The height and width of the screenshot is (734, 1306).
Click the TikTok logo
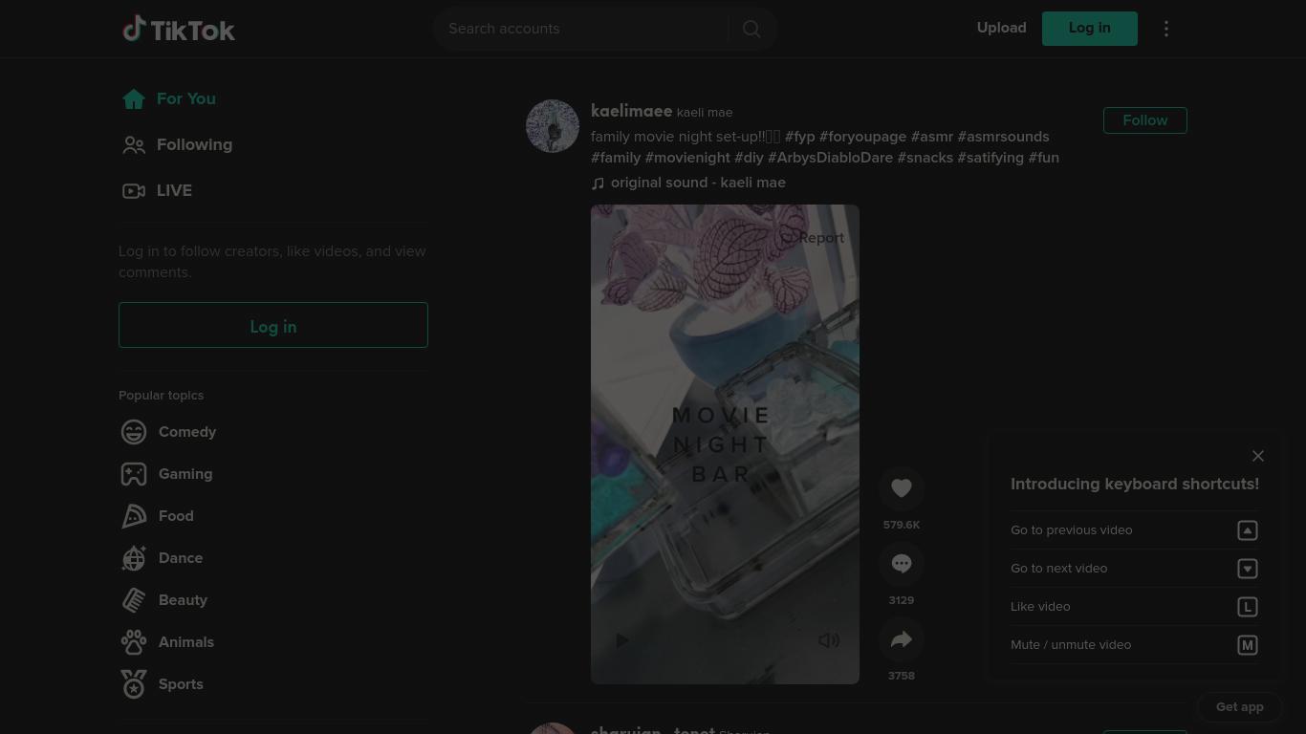[x=179, y=29]
